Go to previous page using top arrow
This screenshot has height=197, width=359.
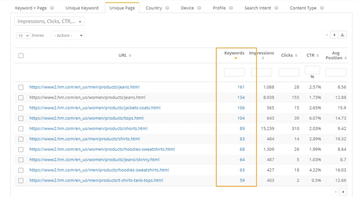(x=327, y=35)
